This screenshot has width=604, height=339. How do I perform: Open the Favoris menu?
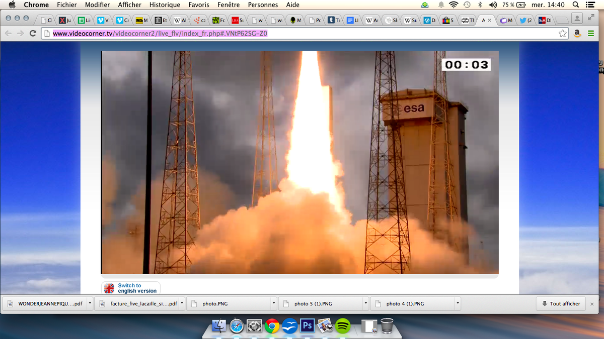pyautogui.click(x=199, y=5)
